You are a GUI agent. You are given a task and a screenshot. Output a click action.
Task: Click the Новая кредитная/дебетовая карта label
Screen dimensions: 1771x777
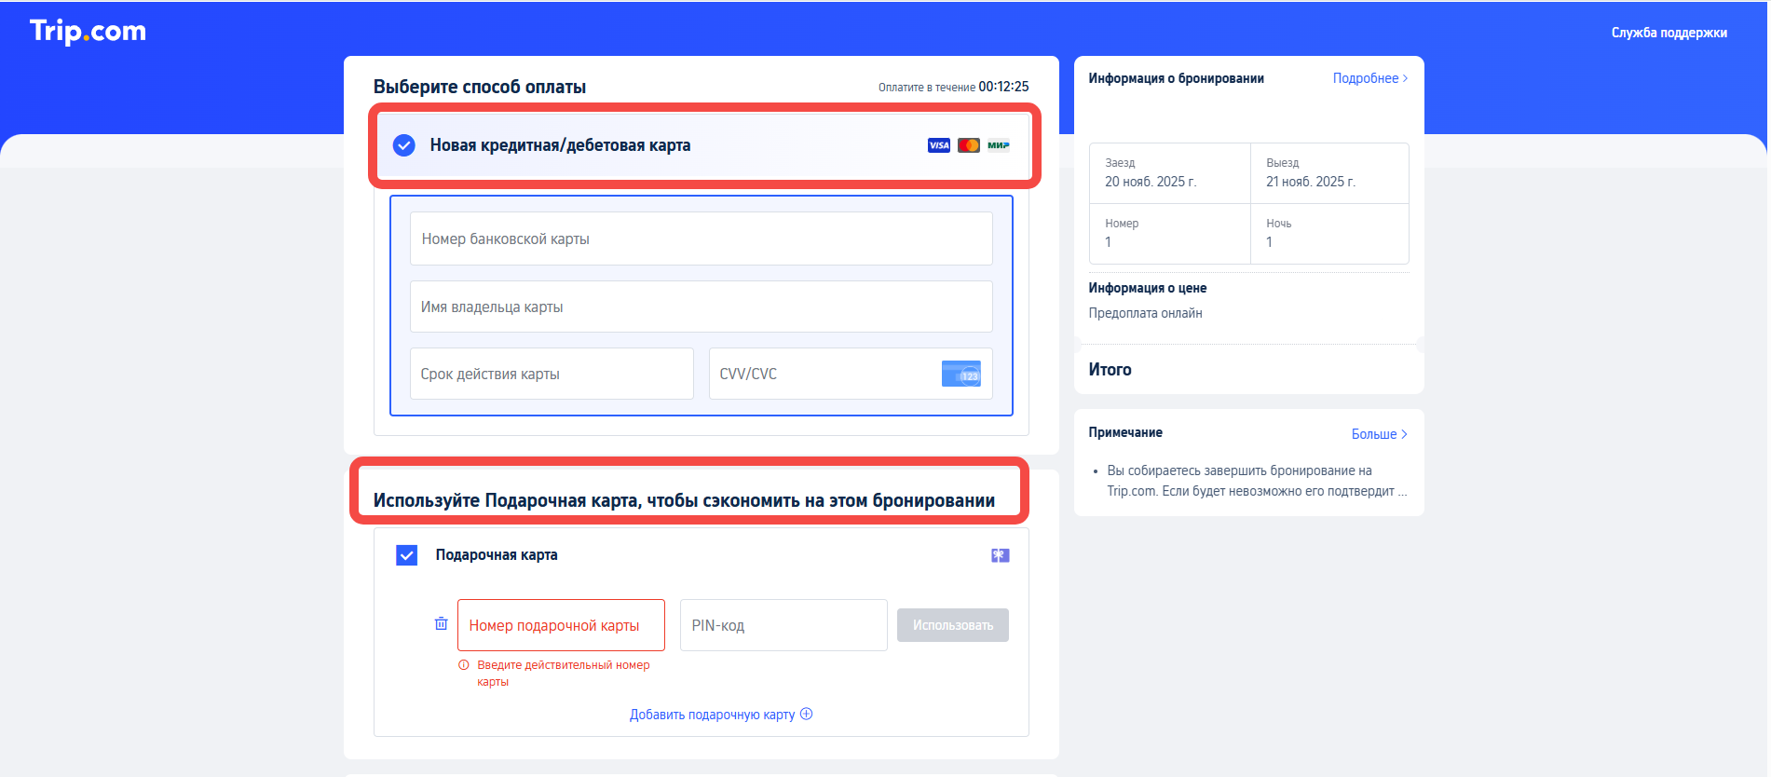pos(560,145)
